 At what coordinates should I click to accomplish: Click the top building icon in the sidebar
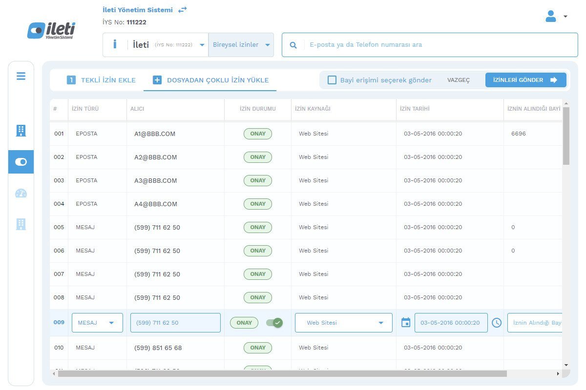tap(21, 130)
